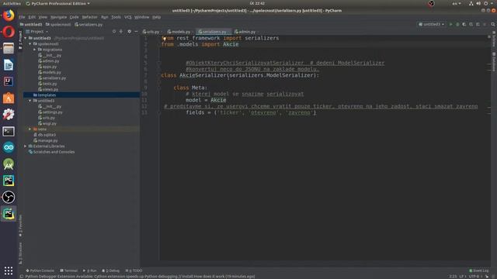497x279 pixels.
Task: Open OBS Studio in the dock
Action: click(9, 197)
